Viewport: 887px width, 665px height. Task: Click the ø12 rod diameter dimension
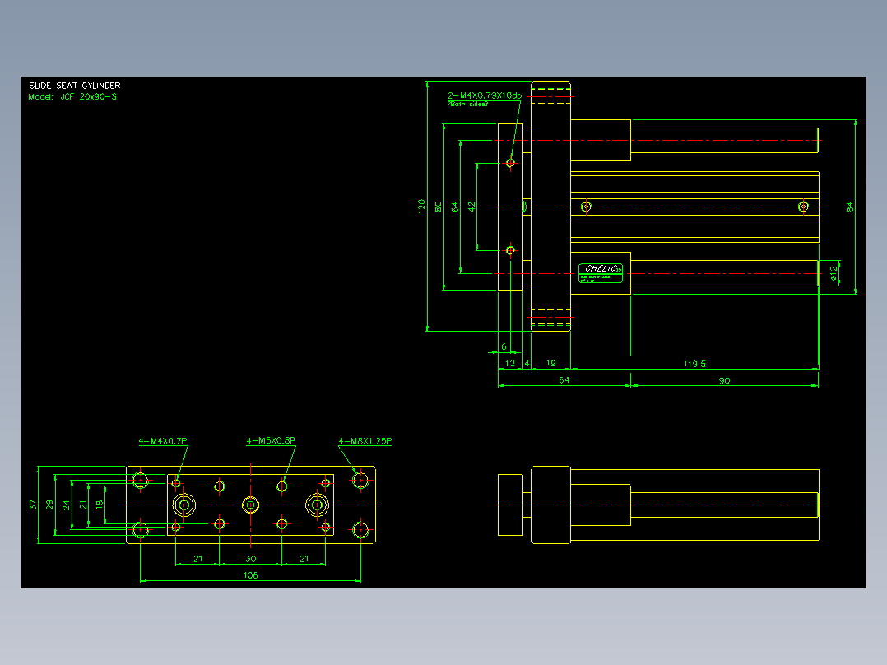click(x=834, y=273)
